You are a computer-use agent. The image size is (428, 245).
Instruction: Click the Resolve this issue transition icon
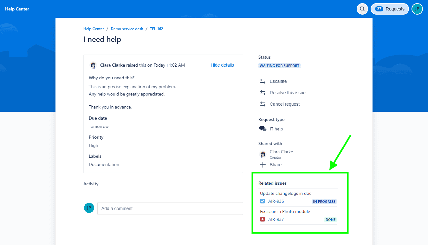click(263, 93)
